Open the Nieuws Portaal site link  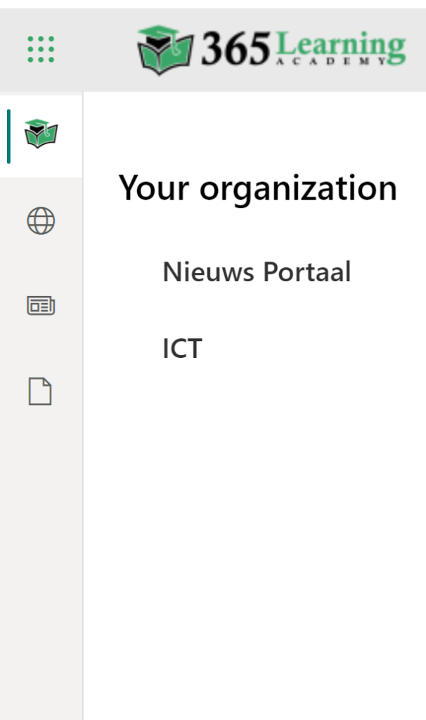[x=257, y=271]
